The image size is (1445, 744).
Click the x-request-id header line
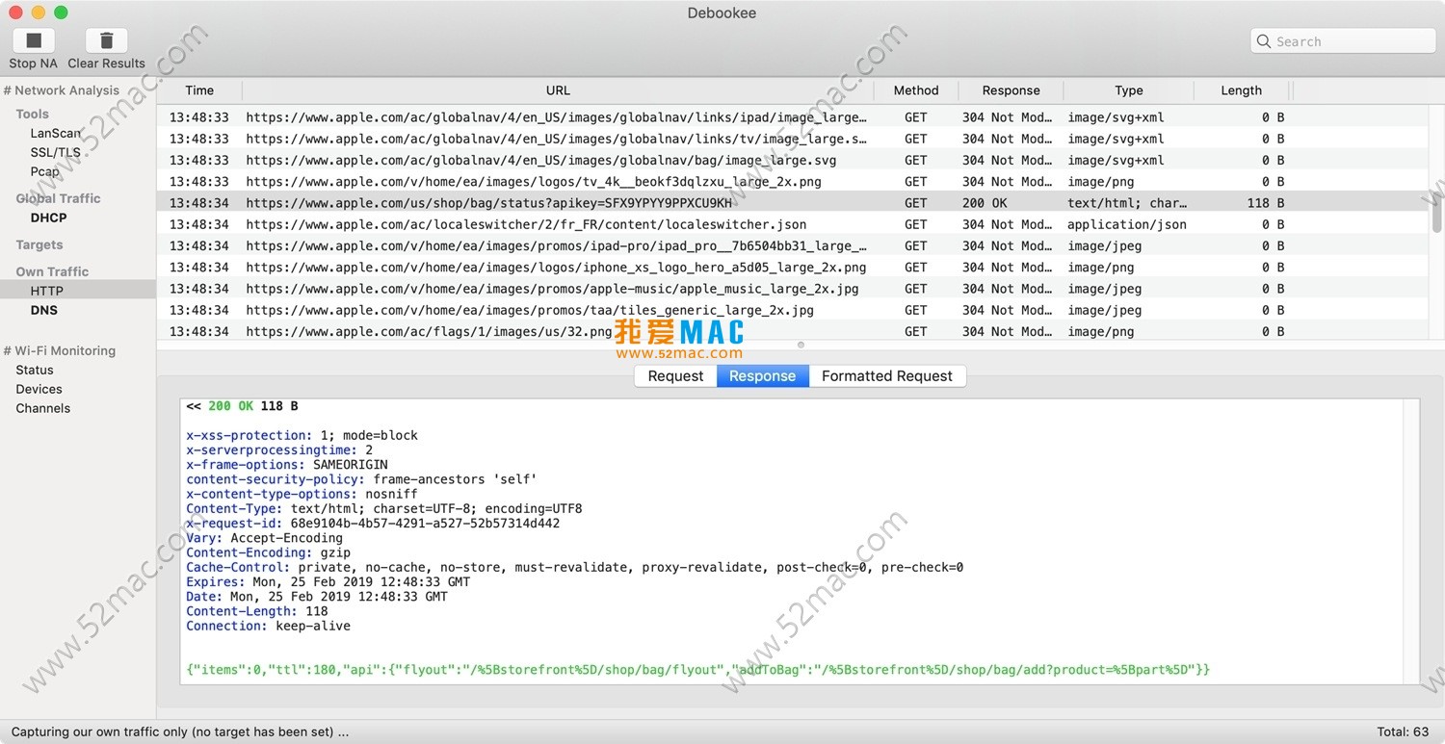(x=373, y=524)
